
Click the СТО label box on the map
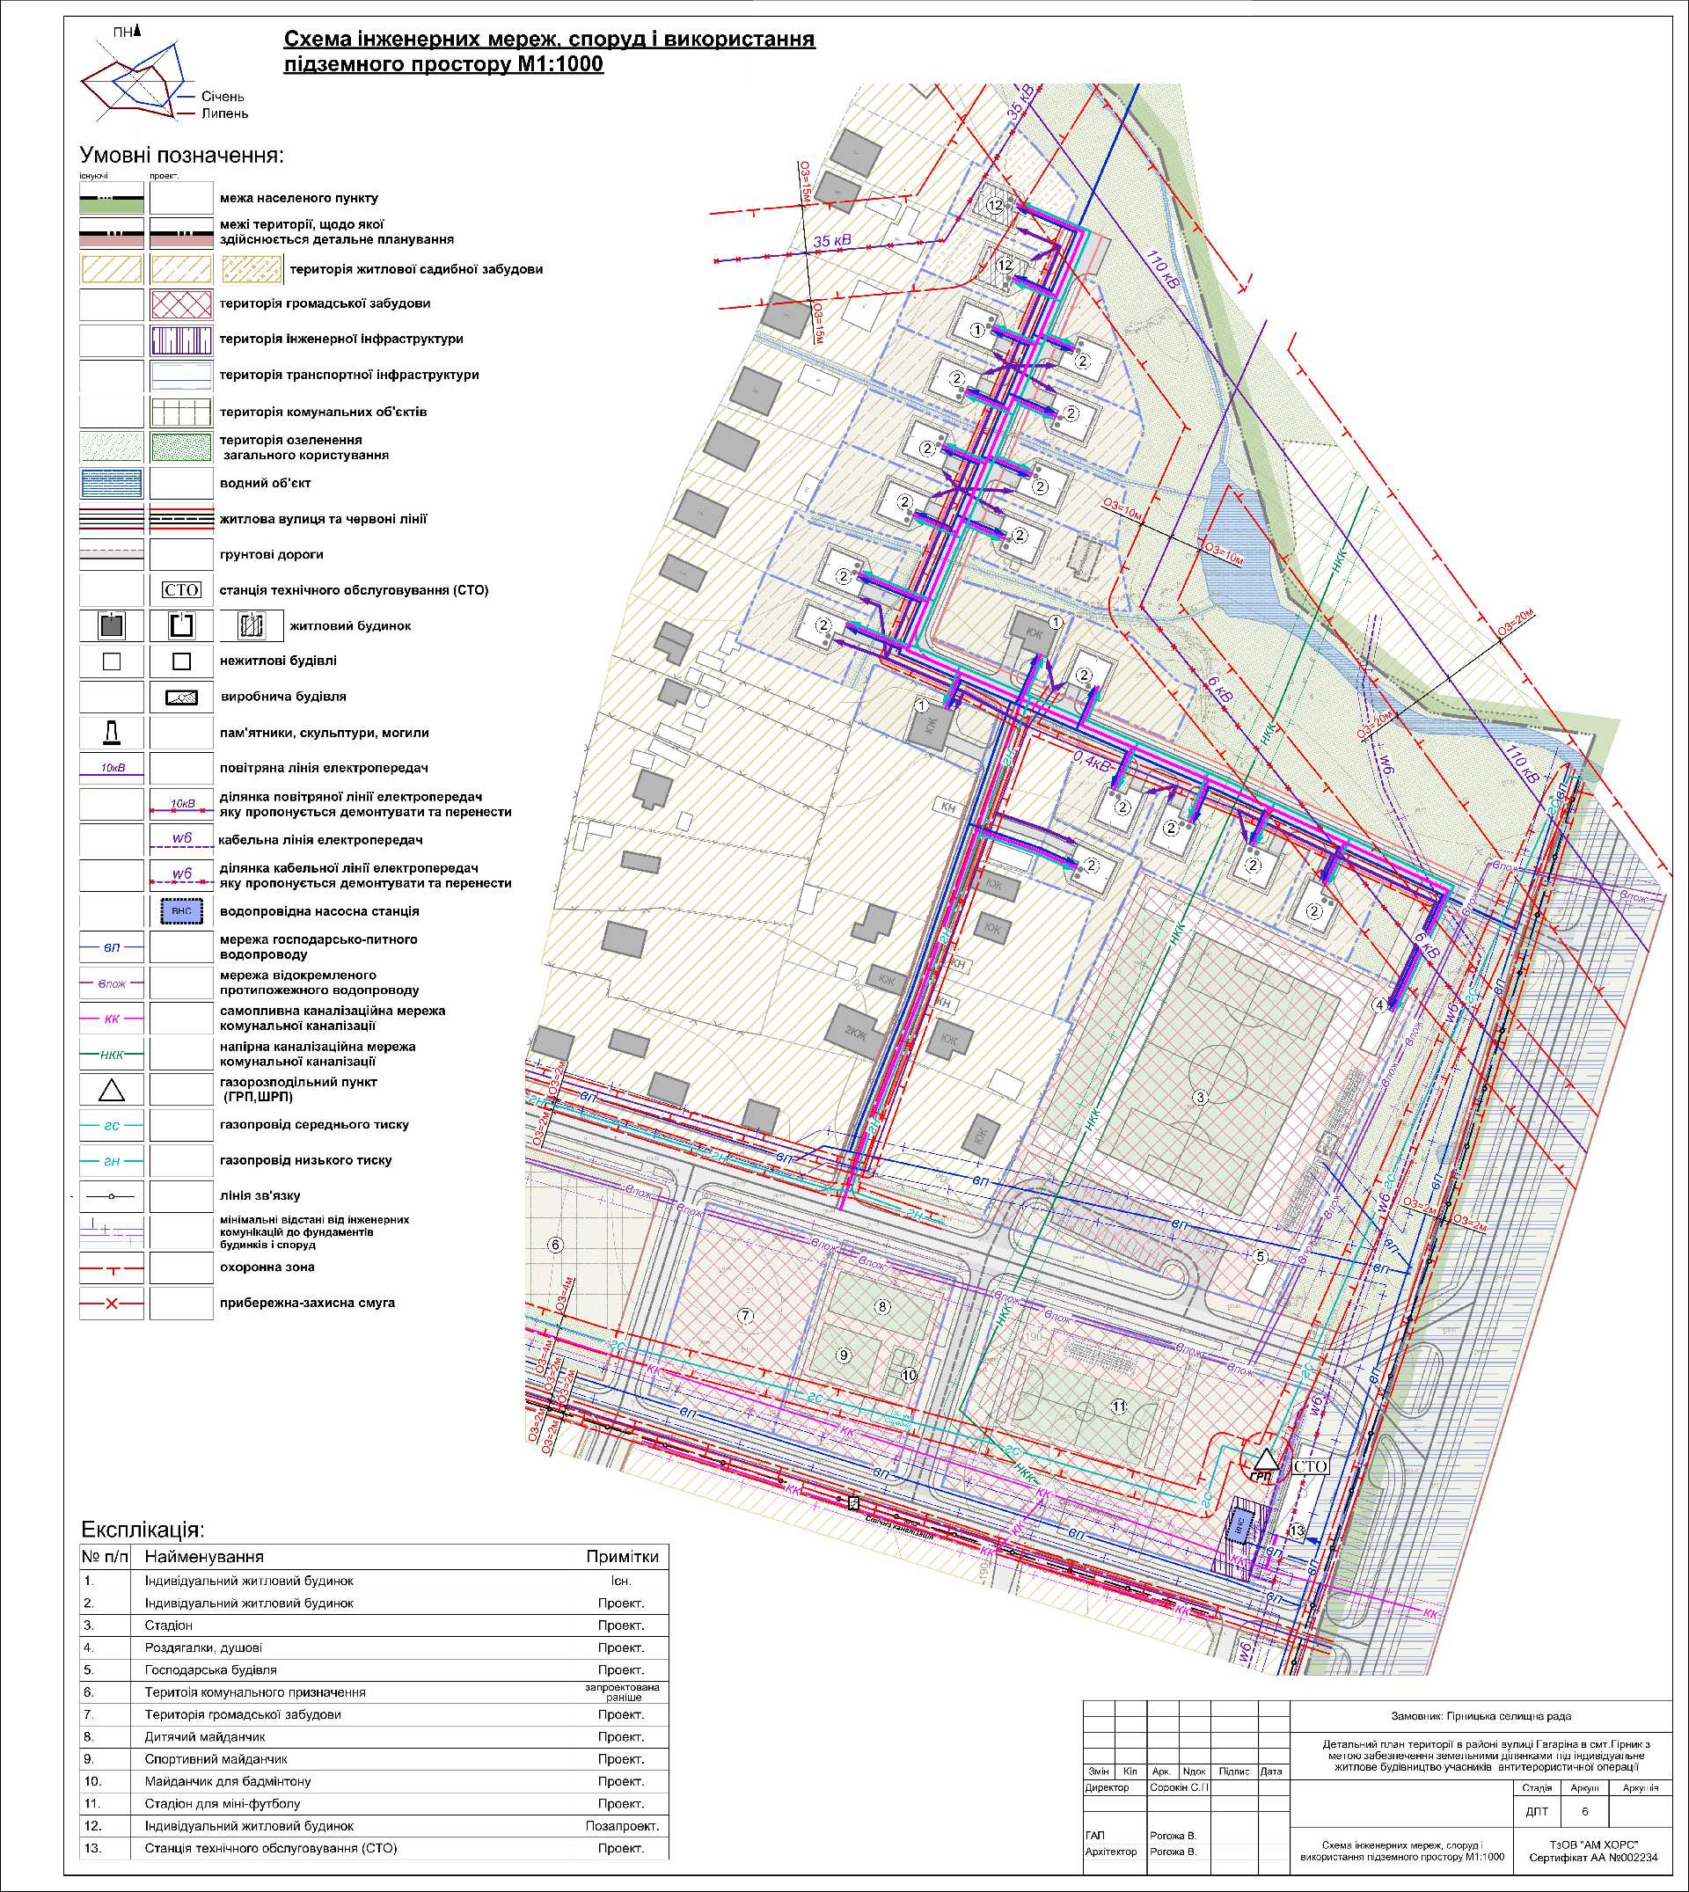pyautogui.click(x=1310, y=1466)
